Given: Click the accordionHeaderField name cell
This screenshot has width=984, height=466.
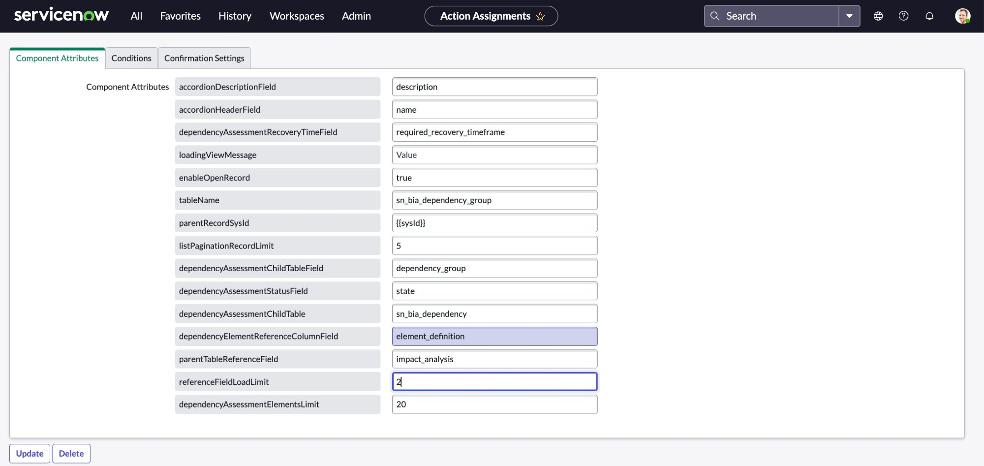Looking at the screenshot, I should click(x=277, y=109).
